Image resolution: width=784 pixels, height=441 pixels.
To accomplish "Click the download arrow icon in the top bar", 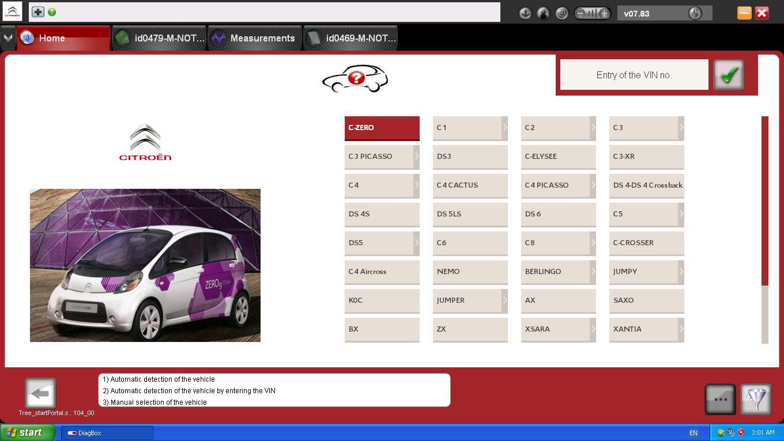I will [x=525, y=13].
